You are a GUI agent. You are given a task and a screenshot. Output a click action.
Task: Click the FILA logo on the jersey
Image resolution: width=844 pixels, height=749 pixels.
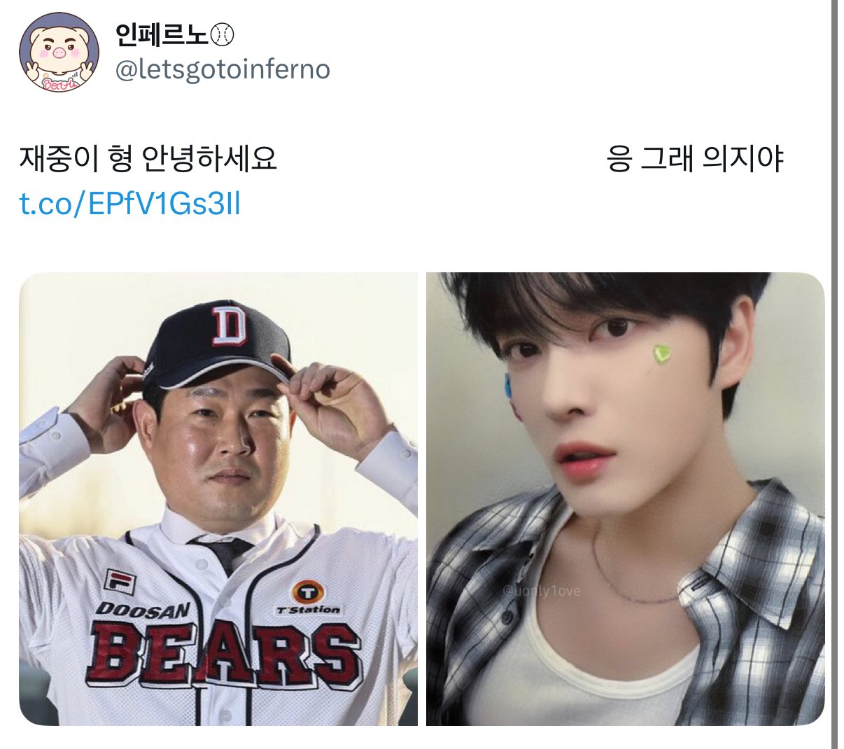click(120, 580)
